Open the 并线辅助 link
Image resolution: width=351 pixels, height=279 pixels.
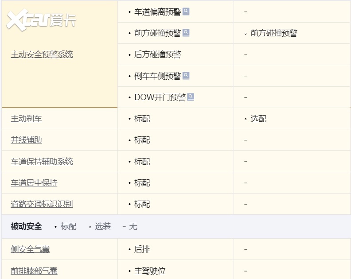[26, 140]
